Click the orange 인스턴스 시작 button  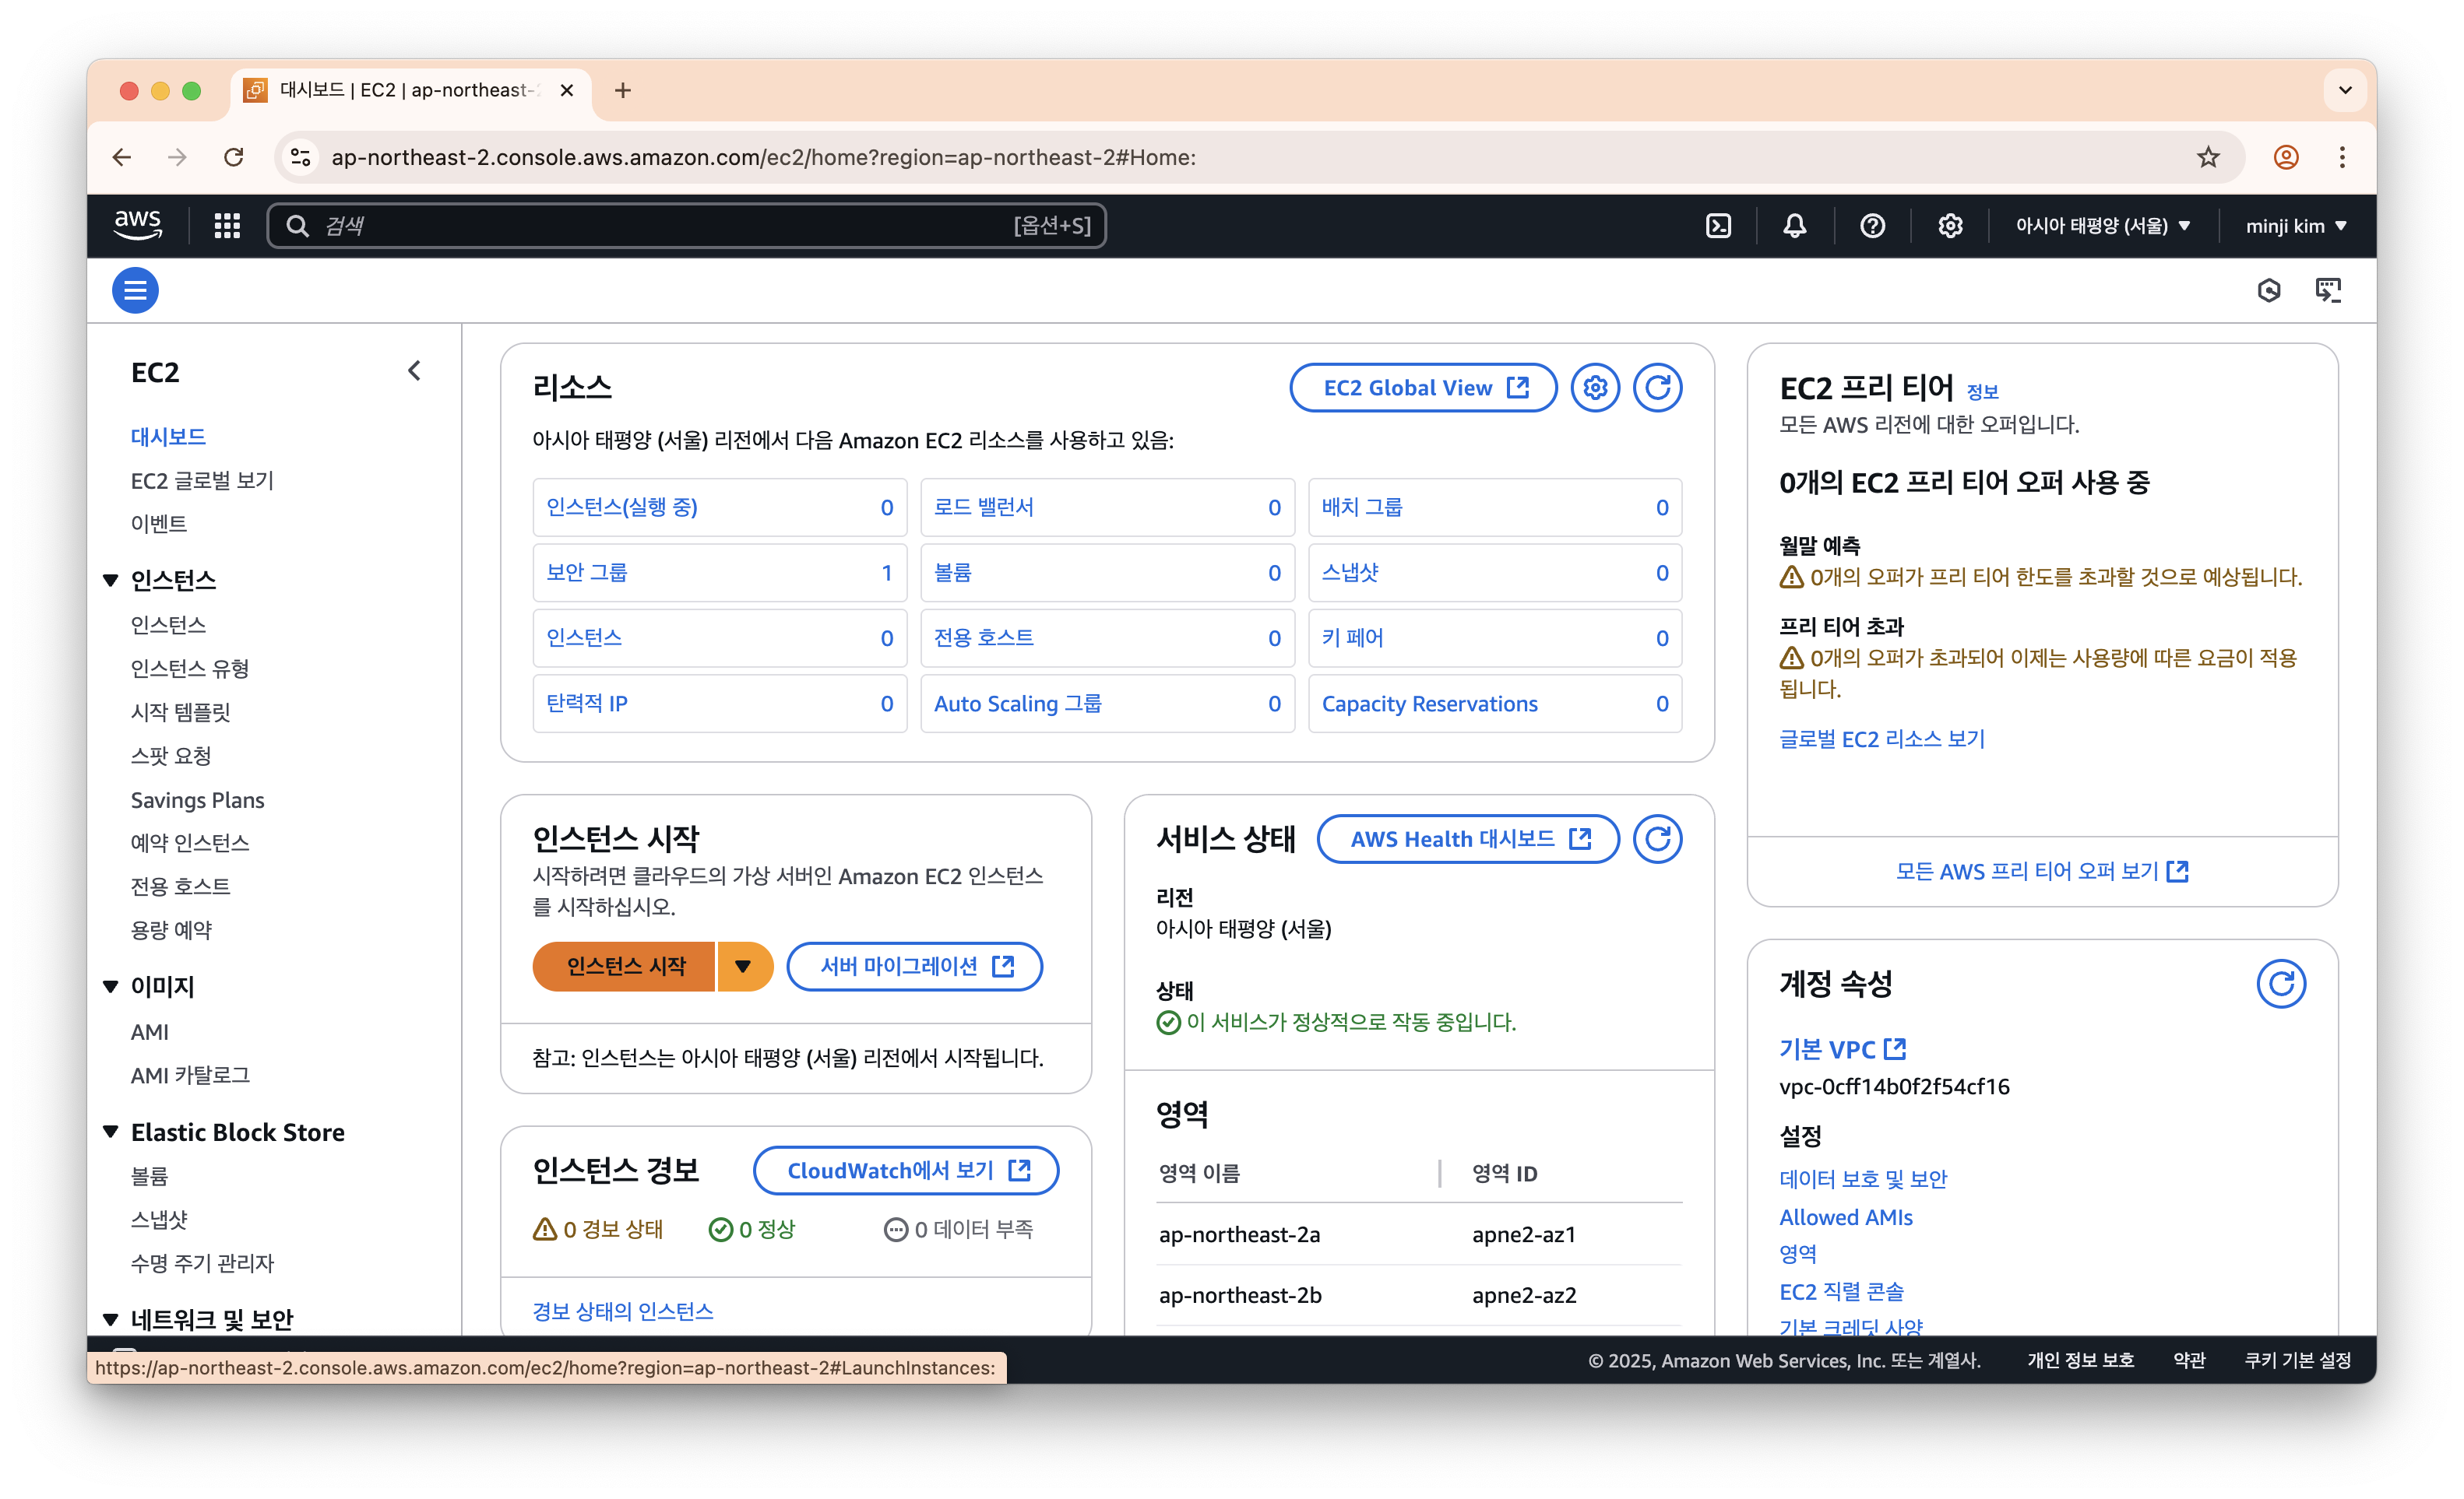[625, 967]
